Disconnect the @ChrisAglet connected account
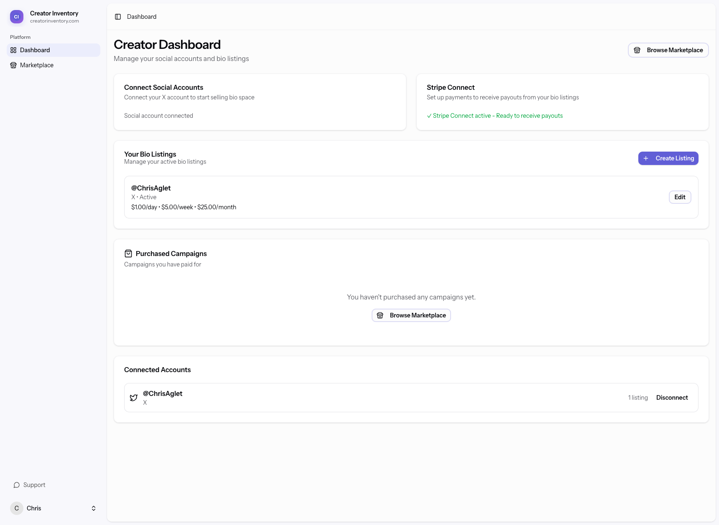This screenshot has height=525, width=719. point(672,397)
